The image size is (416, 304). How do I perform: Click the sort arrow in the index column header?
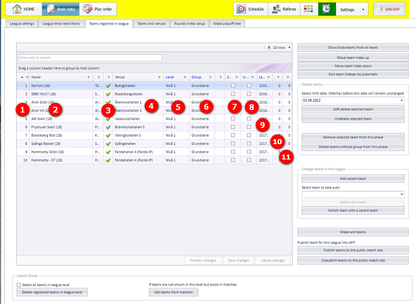22,77
